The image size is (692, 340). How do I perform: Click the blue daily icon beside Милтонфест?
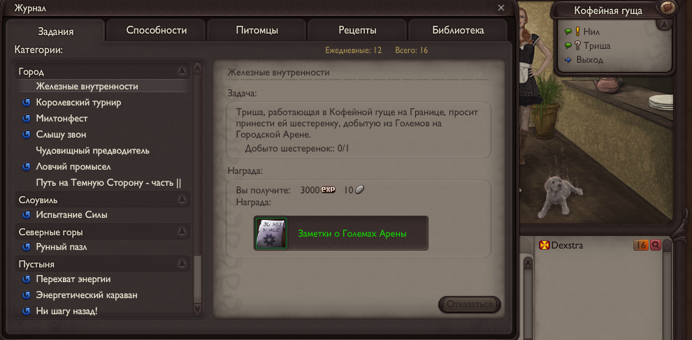tap(26, 119)
